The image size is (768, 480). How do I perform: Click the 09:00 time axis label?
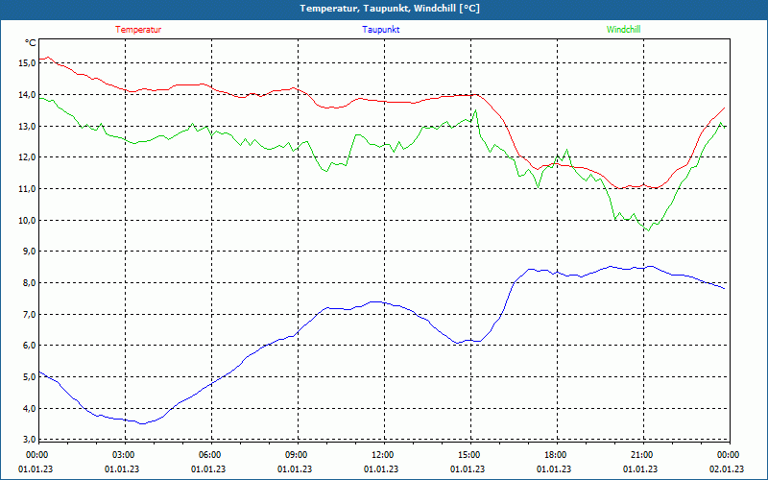295,455
